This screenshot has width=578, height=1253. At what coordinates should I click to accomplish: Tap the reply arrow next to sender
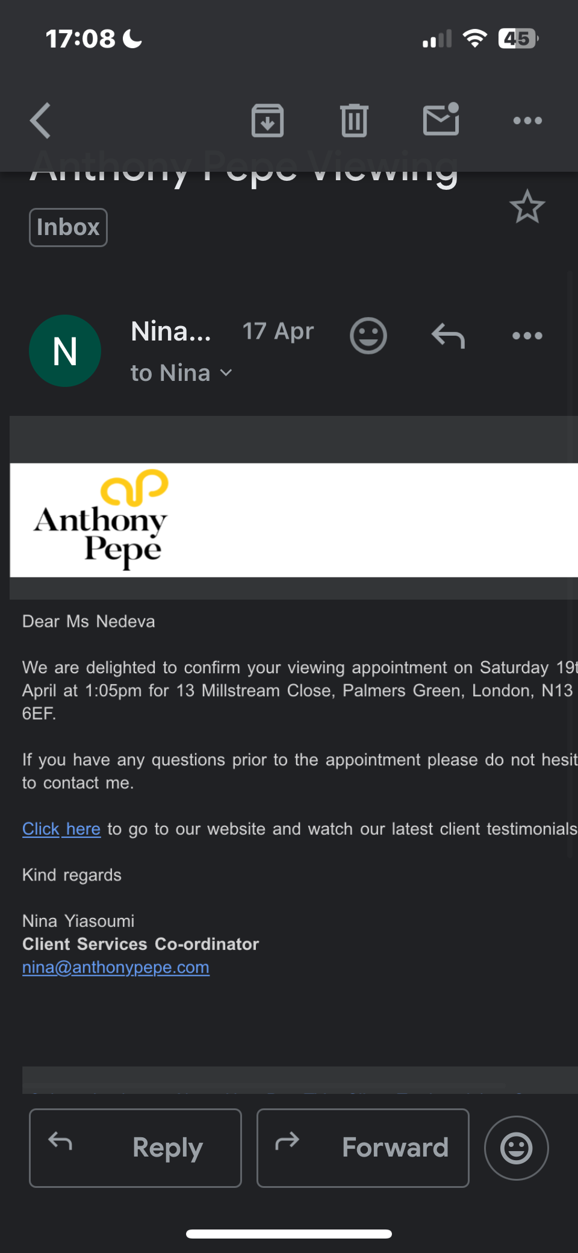click(448, 336)
